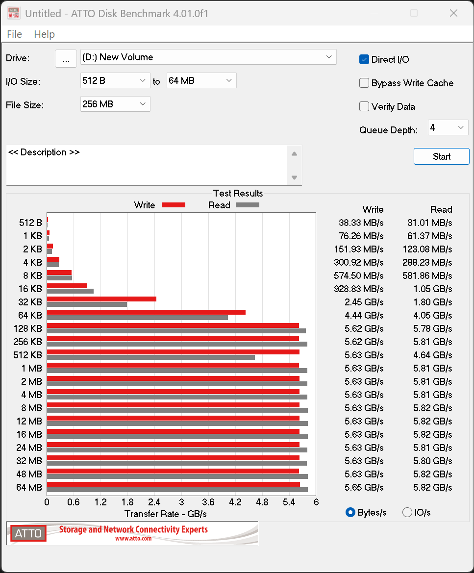
Task: Click the ATTO app icon in title bar
Action: point(13,13)
